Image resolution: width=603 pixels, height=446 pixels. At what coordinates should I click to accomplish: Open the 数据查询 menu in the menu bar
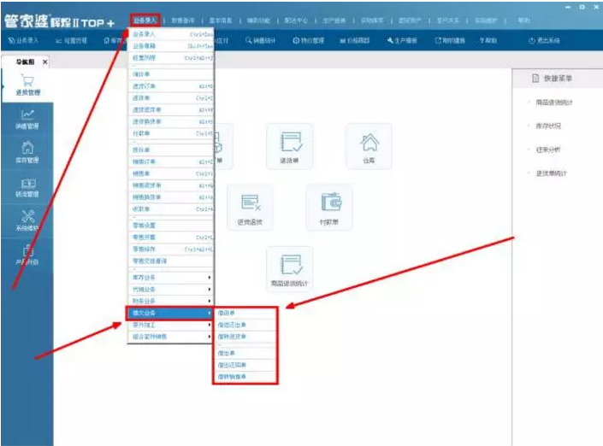(x=183, y=21)
